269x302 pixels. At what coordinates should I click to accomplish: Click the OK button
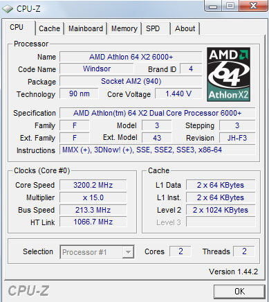coord(239,292)
